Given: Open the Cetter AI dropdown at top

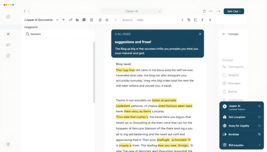Looking at the screenshot, I should point(131,11).
